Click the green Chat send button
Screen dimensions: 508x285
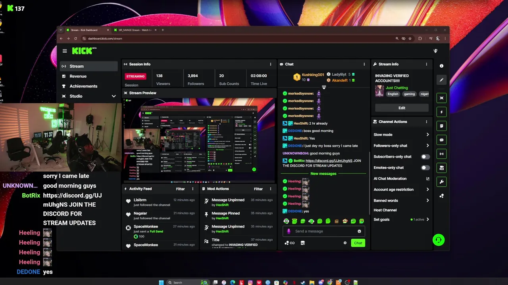[x=358, y=243]
